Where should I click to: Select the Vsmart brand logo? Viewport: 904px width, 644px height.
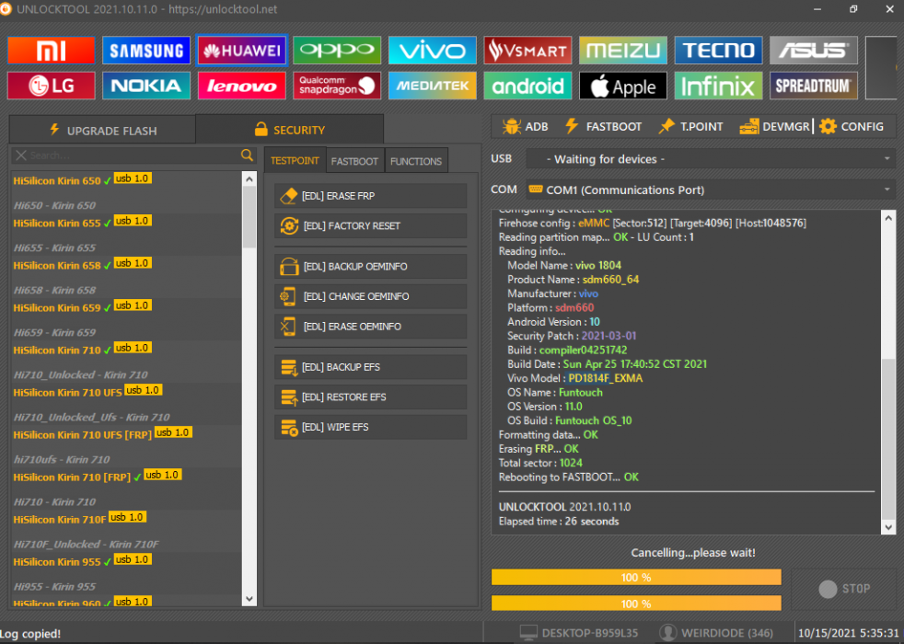(527, 51)
